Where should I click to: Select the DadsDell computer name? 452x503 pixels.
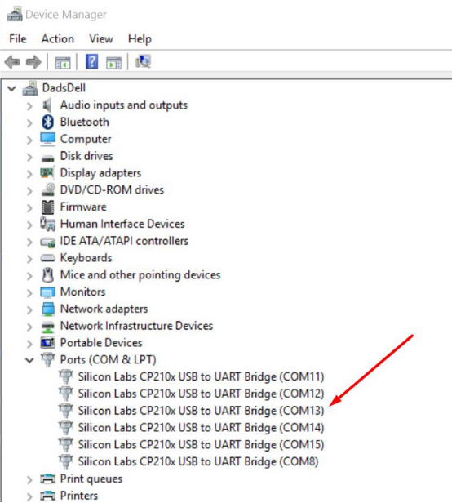[64, 88]
